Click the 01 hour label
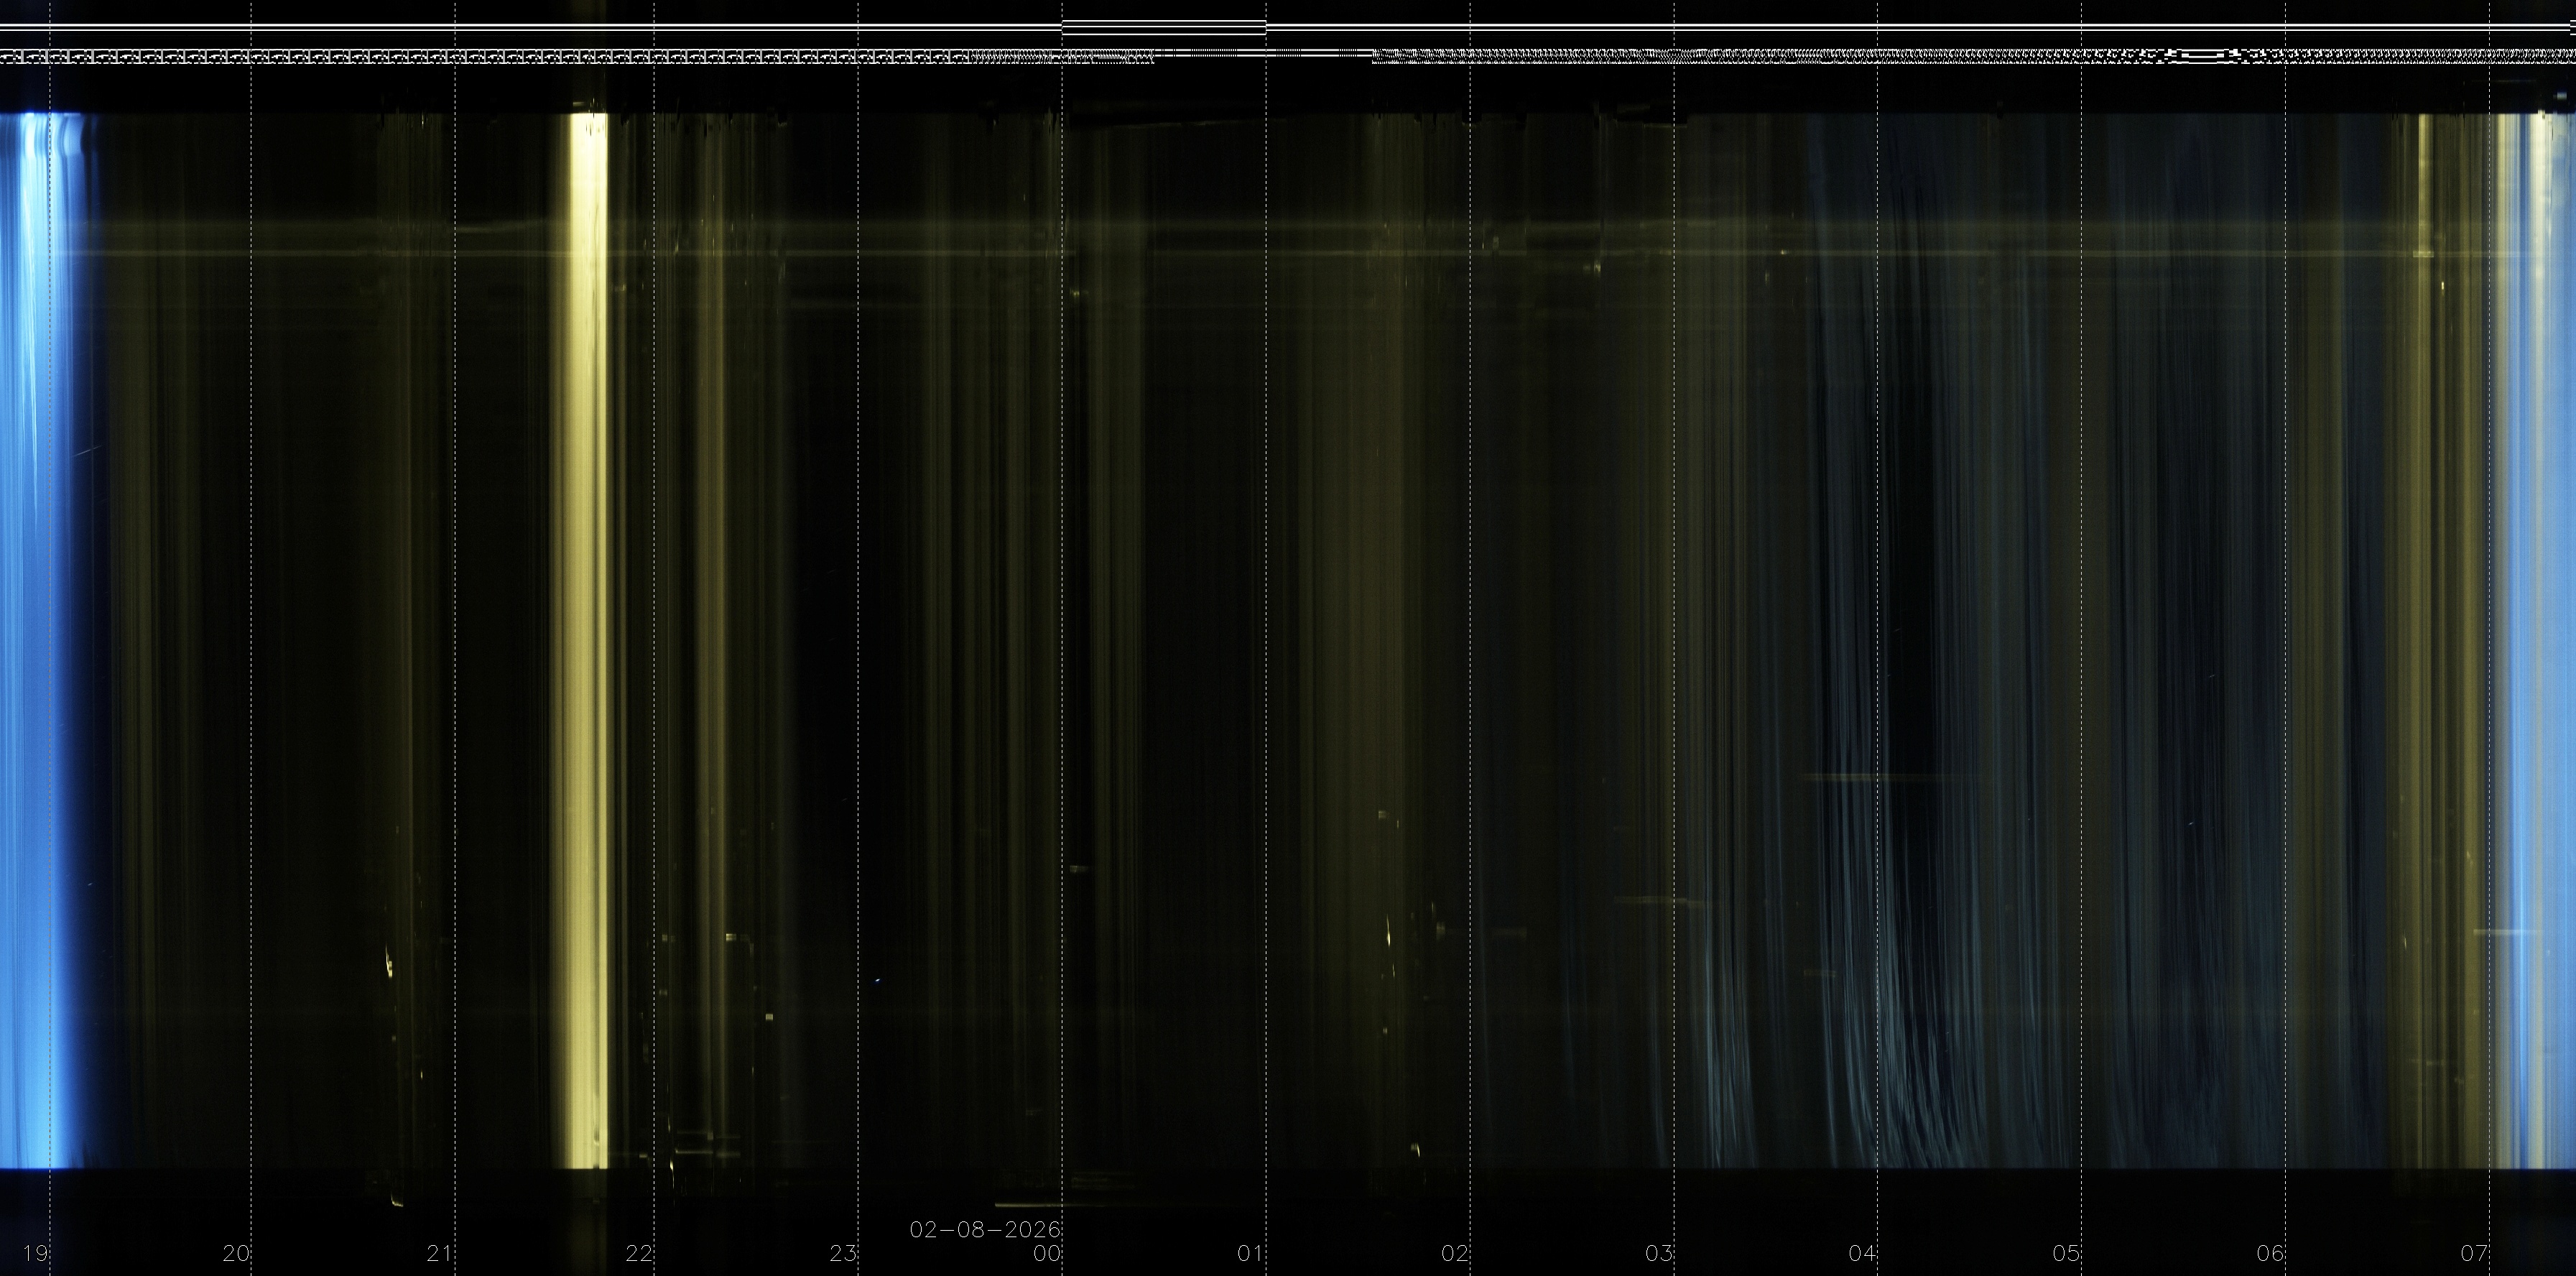2576x1276 pixels. (x=1250, y=1253)
